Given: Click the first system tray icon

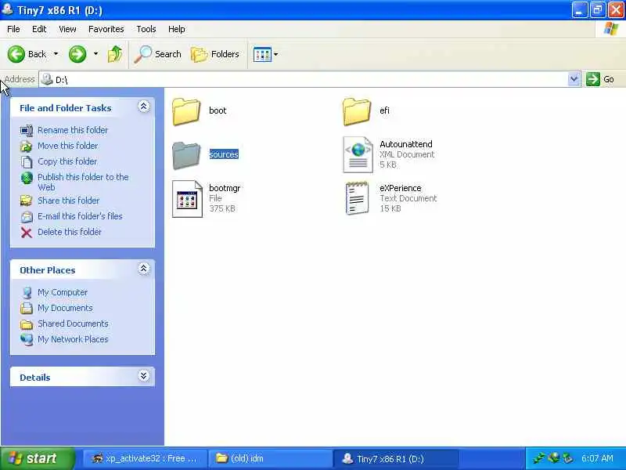Looking at the screenshot, I should click(539, 458).
